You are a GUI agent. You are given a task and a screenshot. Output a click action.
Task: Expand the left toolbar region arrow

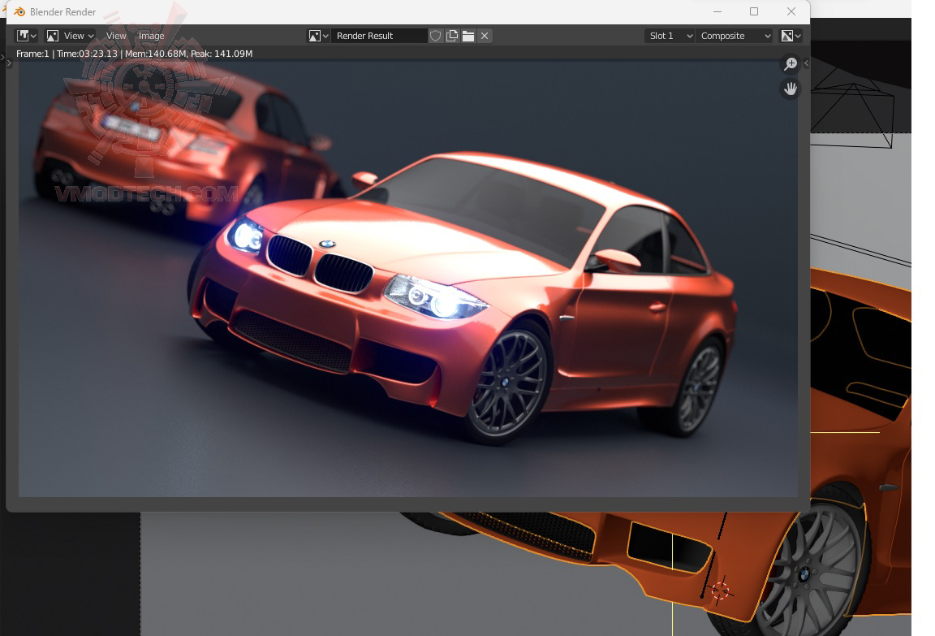point(9,63)
